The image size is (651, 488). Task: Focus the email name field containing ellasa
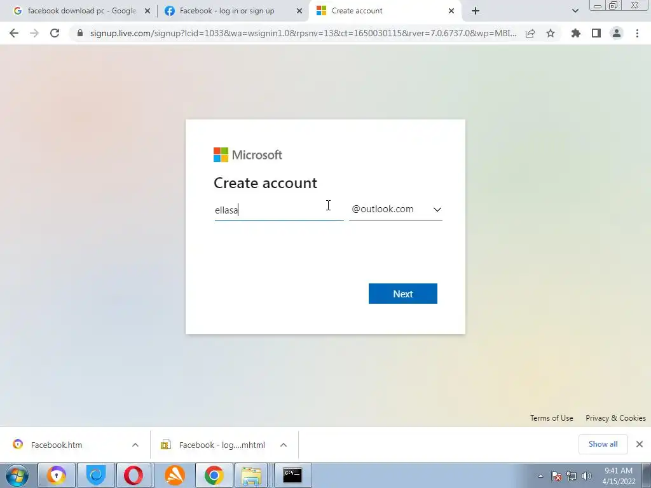pyautogui.click(x=279, y=210)
